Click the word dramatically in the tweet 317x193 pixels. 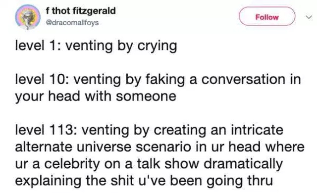[x=243, y=164]
